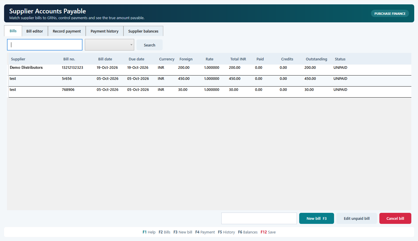Click the 19-Oct-2026 bill date cell
This screenshot has height=241, width=418.
point(107,68)
